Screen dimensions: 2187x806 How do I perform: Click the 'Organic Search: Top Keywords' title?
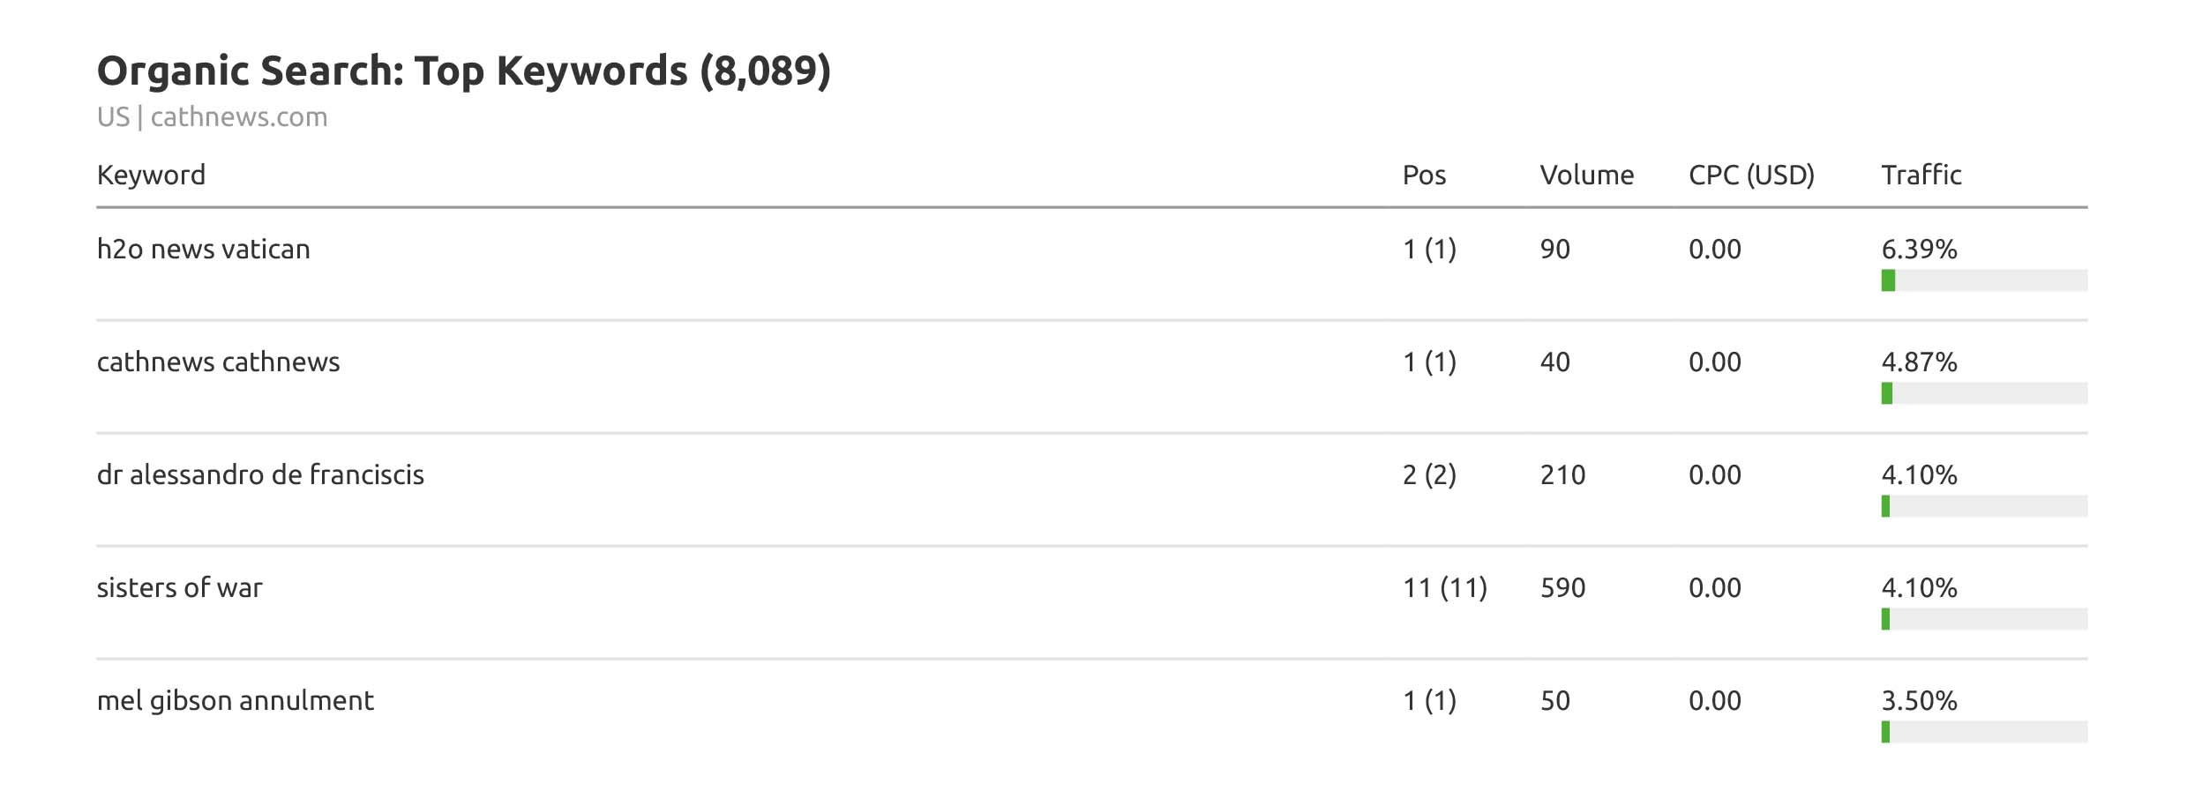click(463, 71)
